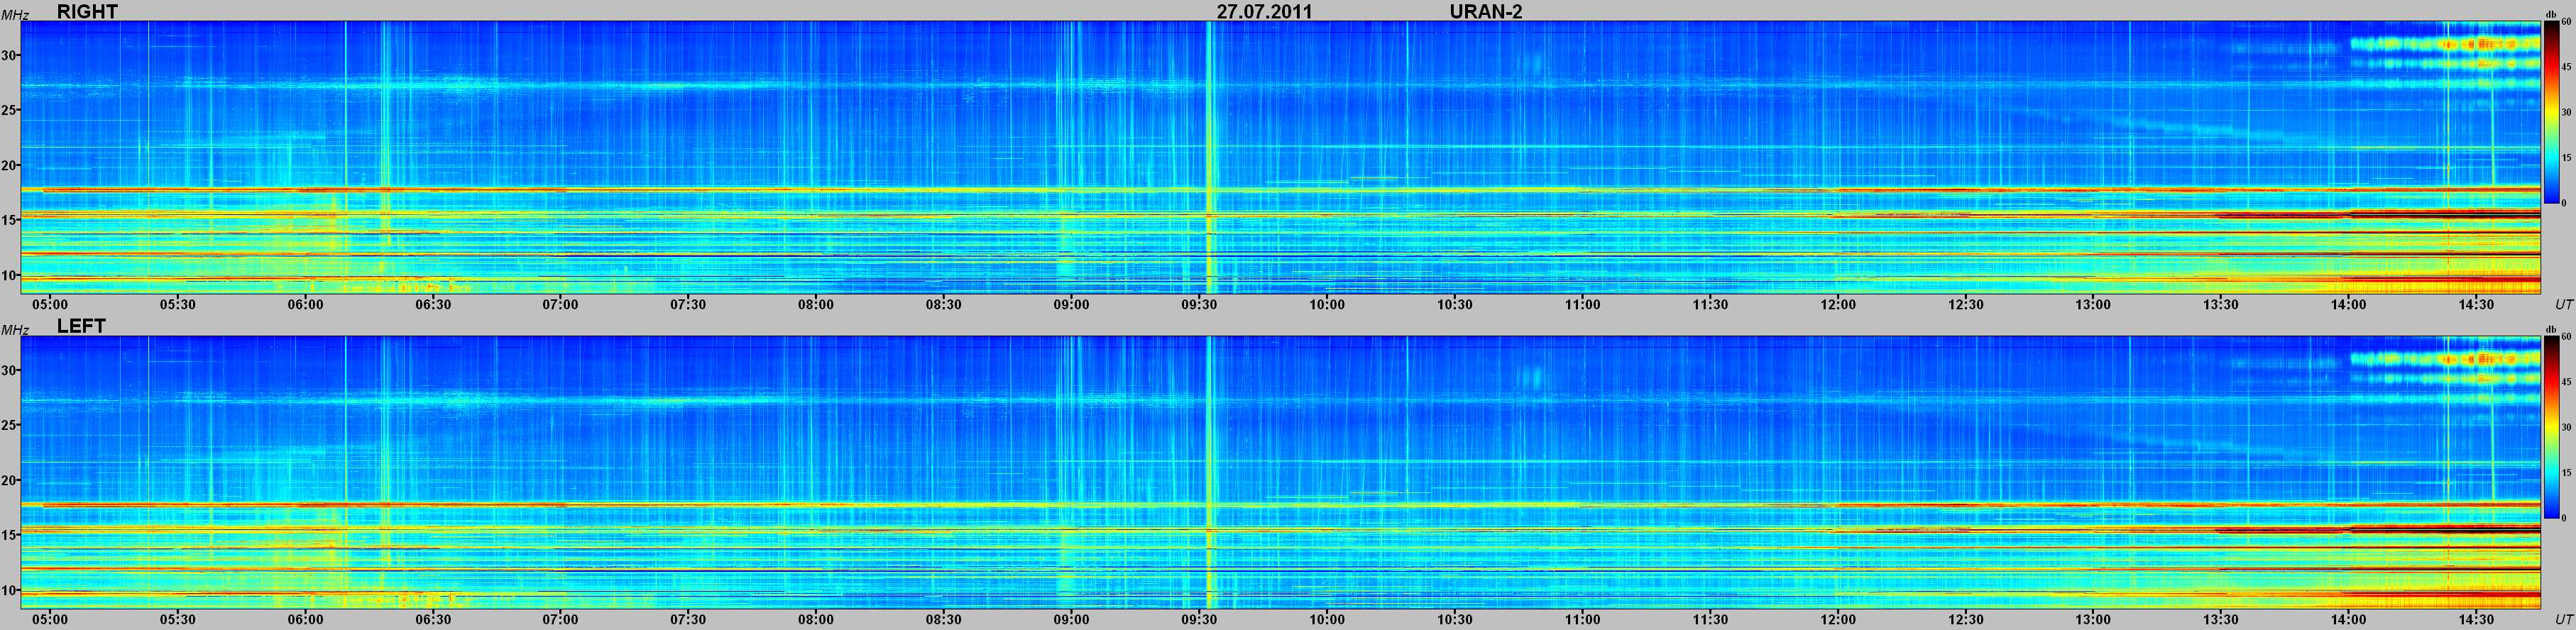
Task: Click the date label 27.07.2011
Action: [1264, 11]
